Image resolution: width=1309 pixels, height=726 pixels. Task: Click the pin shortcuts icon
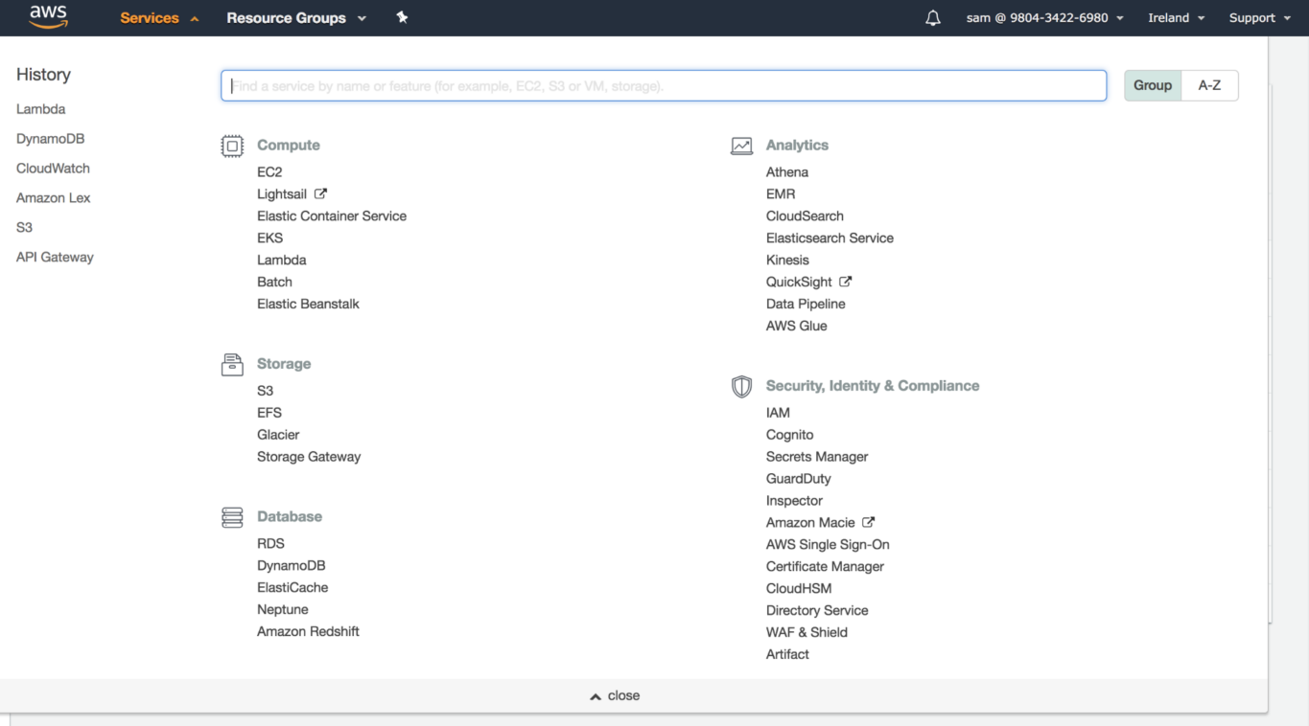(402, 17)
